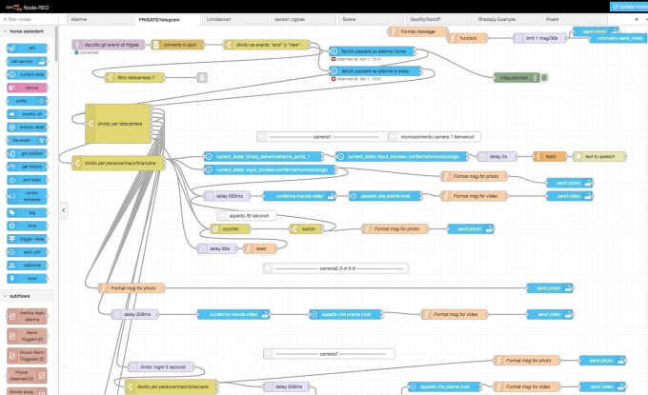Viewport: 648px width, 395px height.
Task: Select the Alarm Triggers subflow node
Action: point(27,336)
